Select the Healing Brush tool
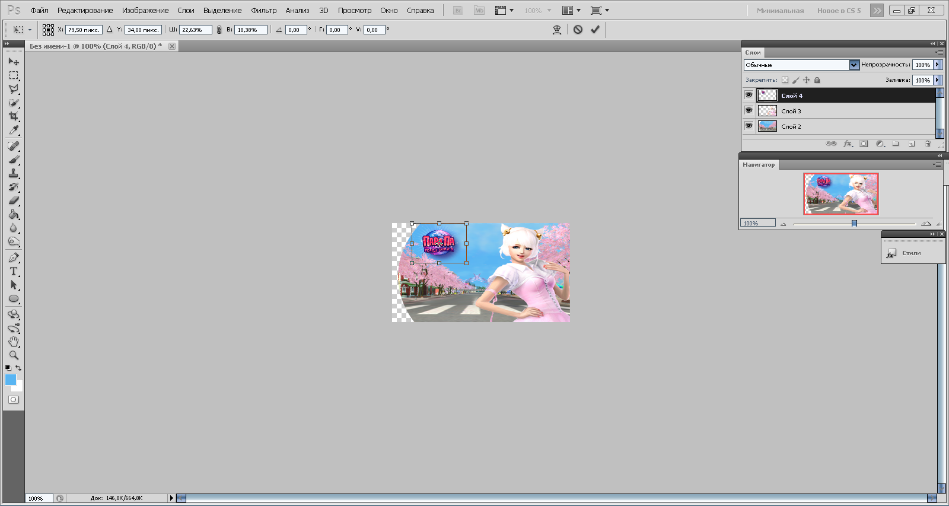 click(14, 146)
